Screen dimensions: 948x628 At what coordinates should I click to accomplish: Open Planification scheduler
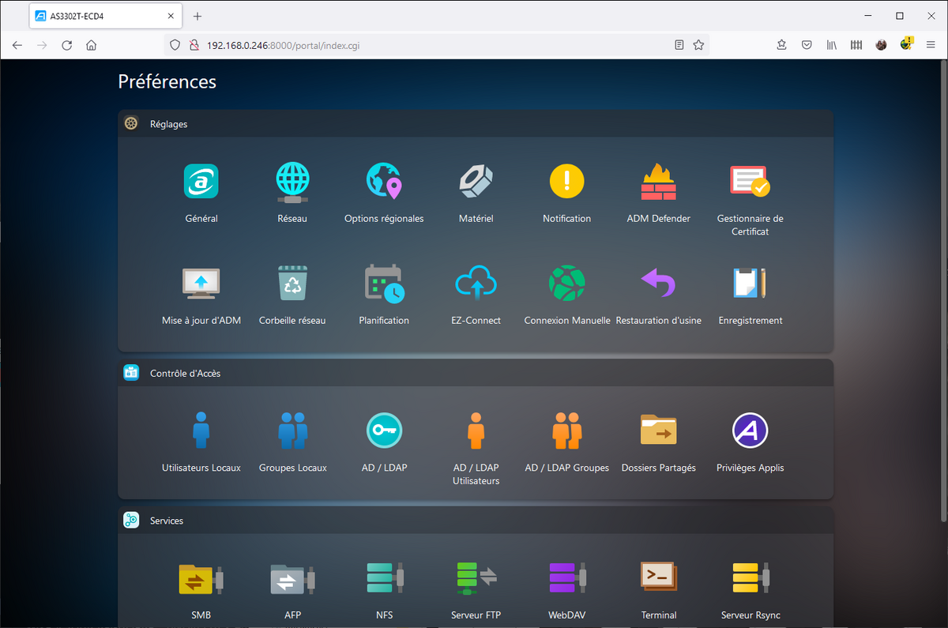pyautogui.click(x=384, y=284)
